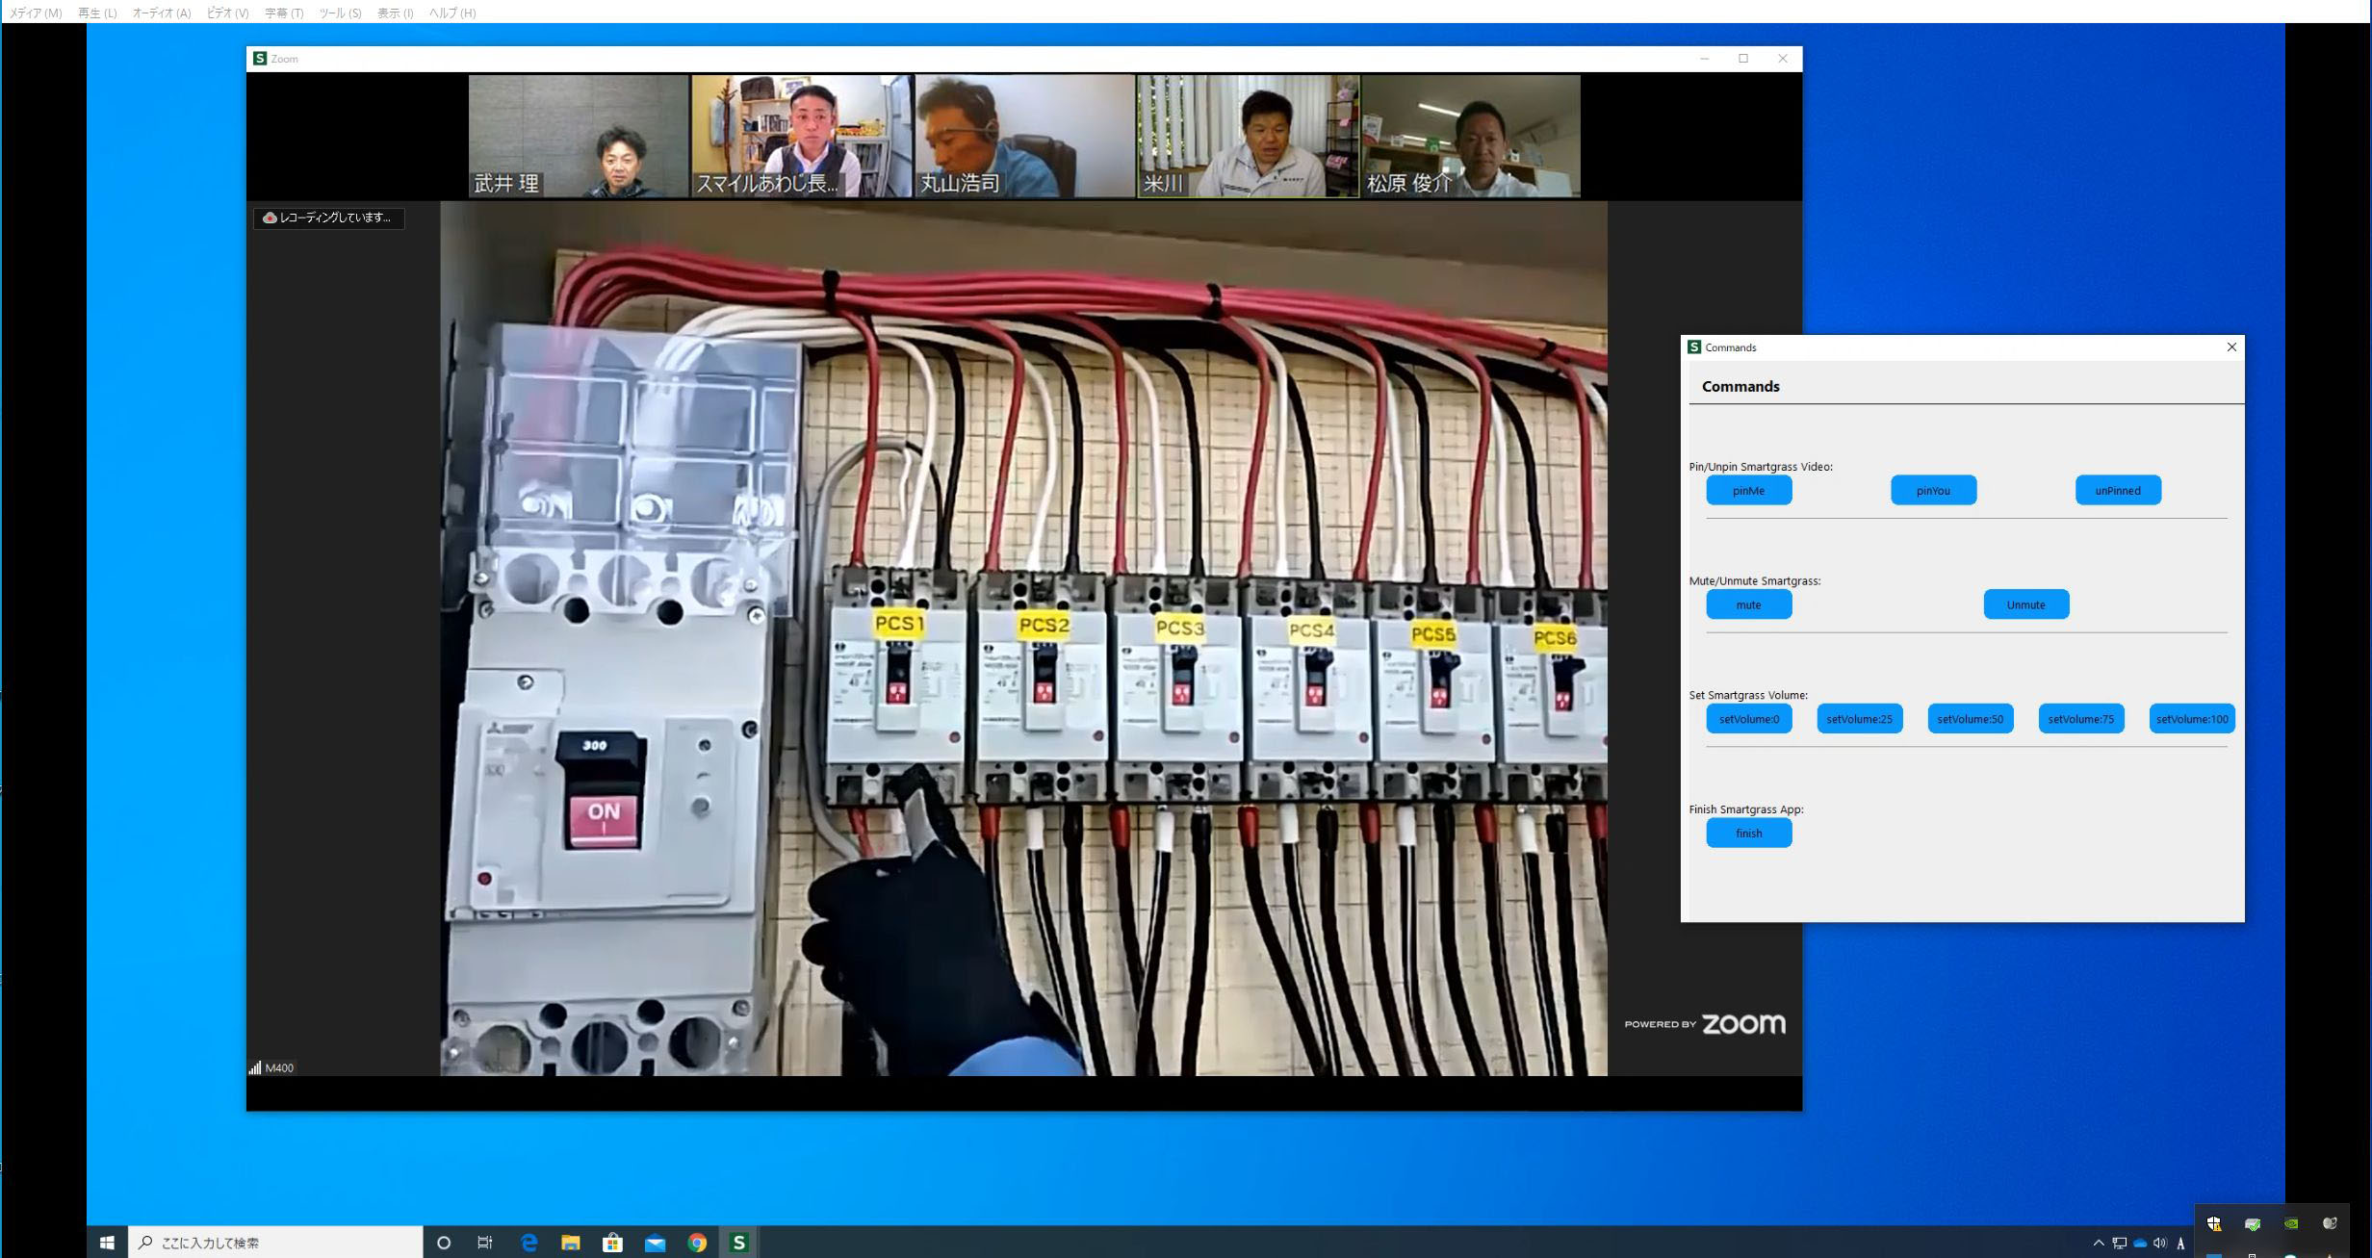Maximize the Zoom window
2372x1258 pixels.
[x=1743, y=59]
